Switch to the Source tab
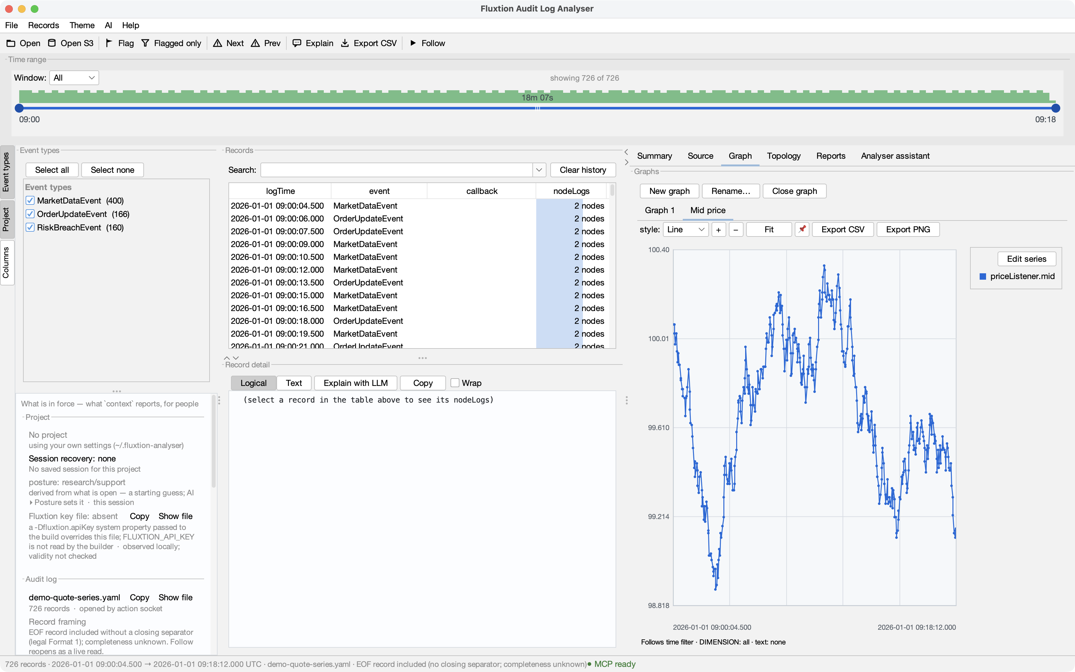 pyautogui.click(x=700, y=156)
